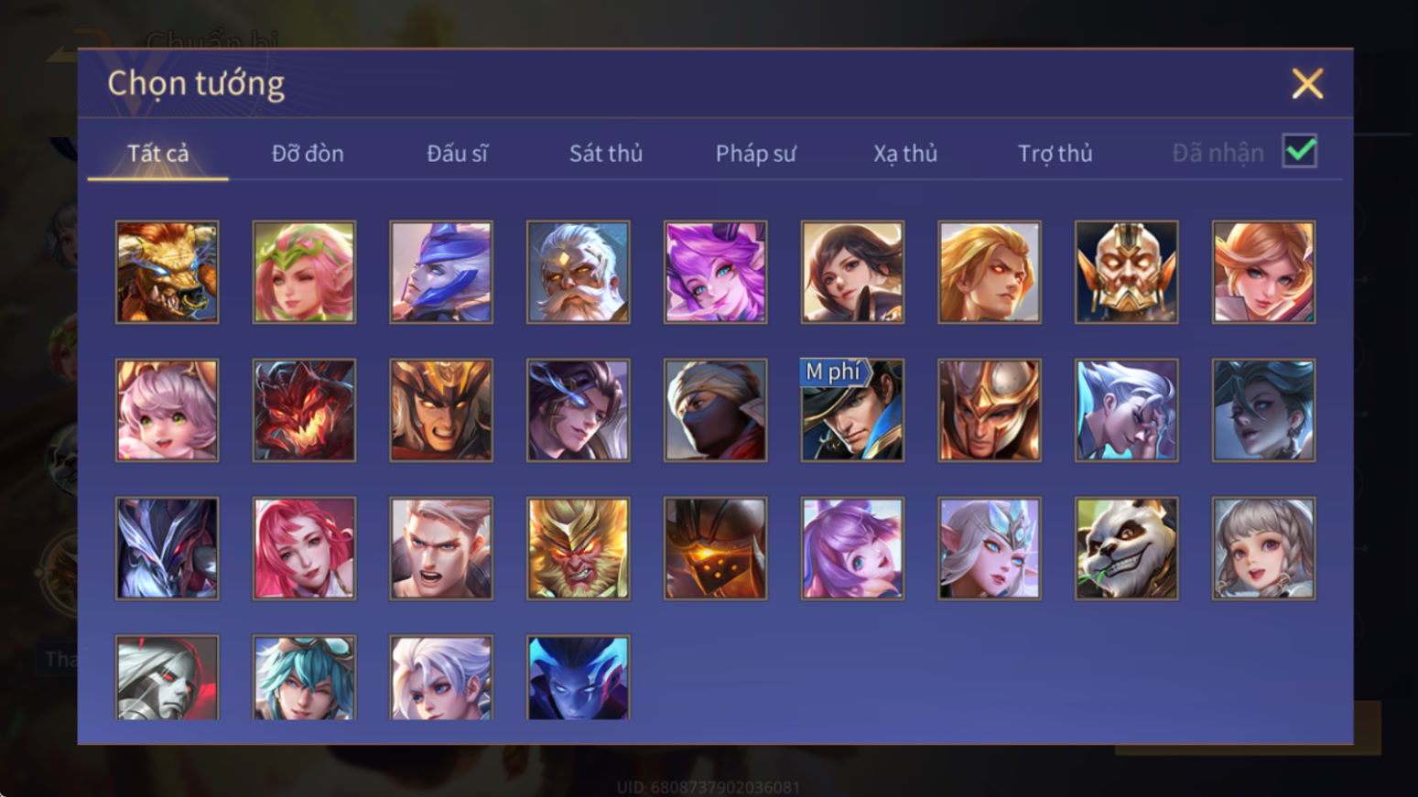Screen dimensions: 1418x797
Task: Select the masked ninja hero portrait
Action: (715, 410)
